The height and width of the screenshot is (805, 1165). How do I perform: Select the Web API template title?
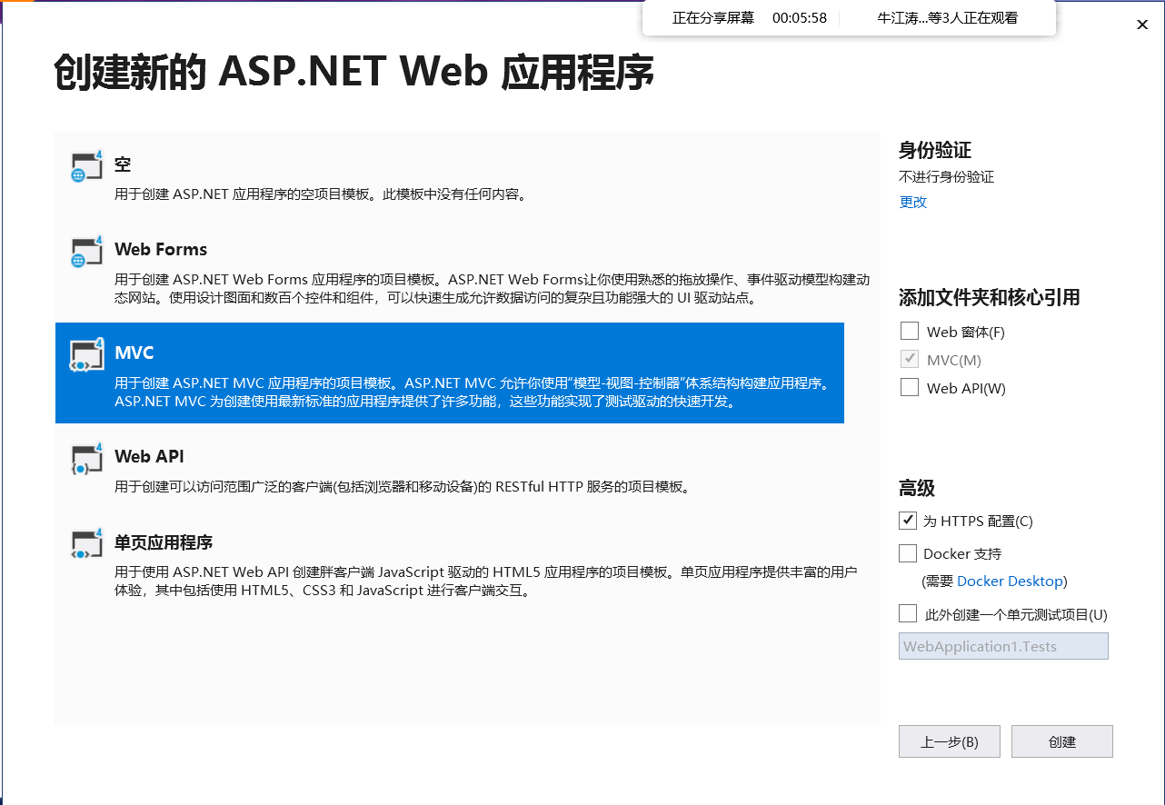click(x=149, y=456)
